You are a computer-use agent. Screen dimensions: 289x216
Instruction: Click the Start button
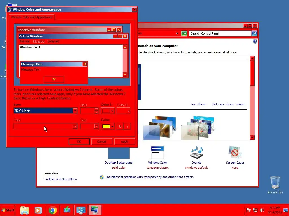(8, 210)
